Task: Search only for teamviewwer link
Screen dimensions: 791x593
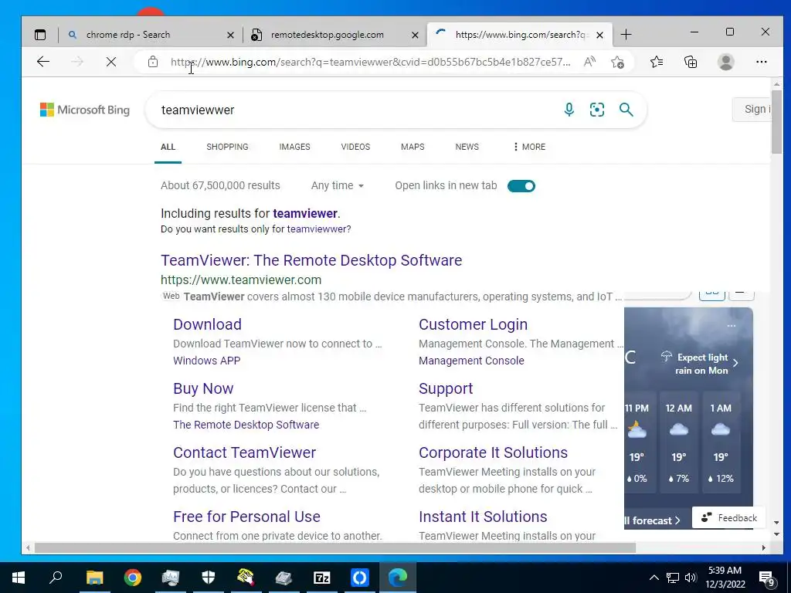Action: (318, 229)
